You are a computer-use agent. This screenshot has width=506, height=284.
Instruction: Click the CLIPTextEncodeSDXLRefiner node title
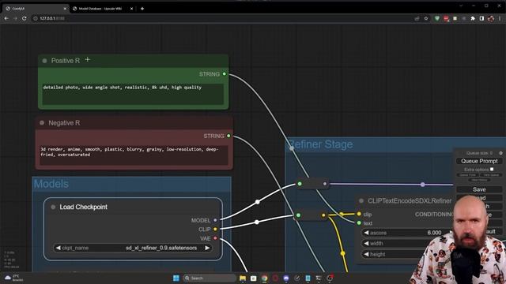(x=410, y=201)
